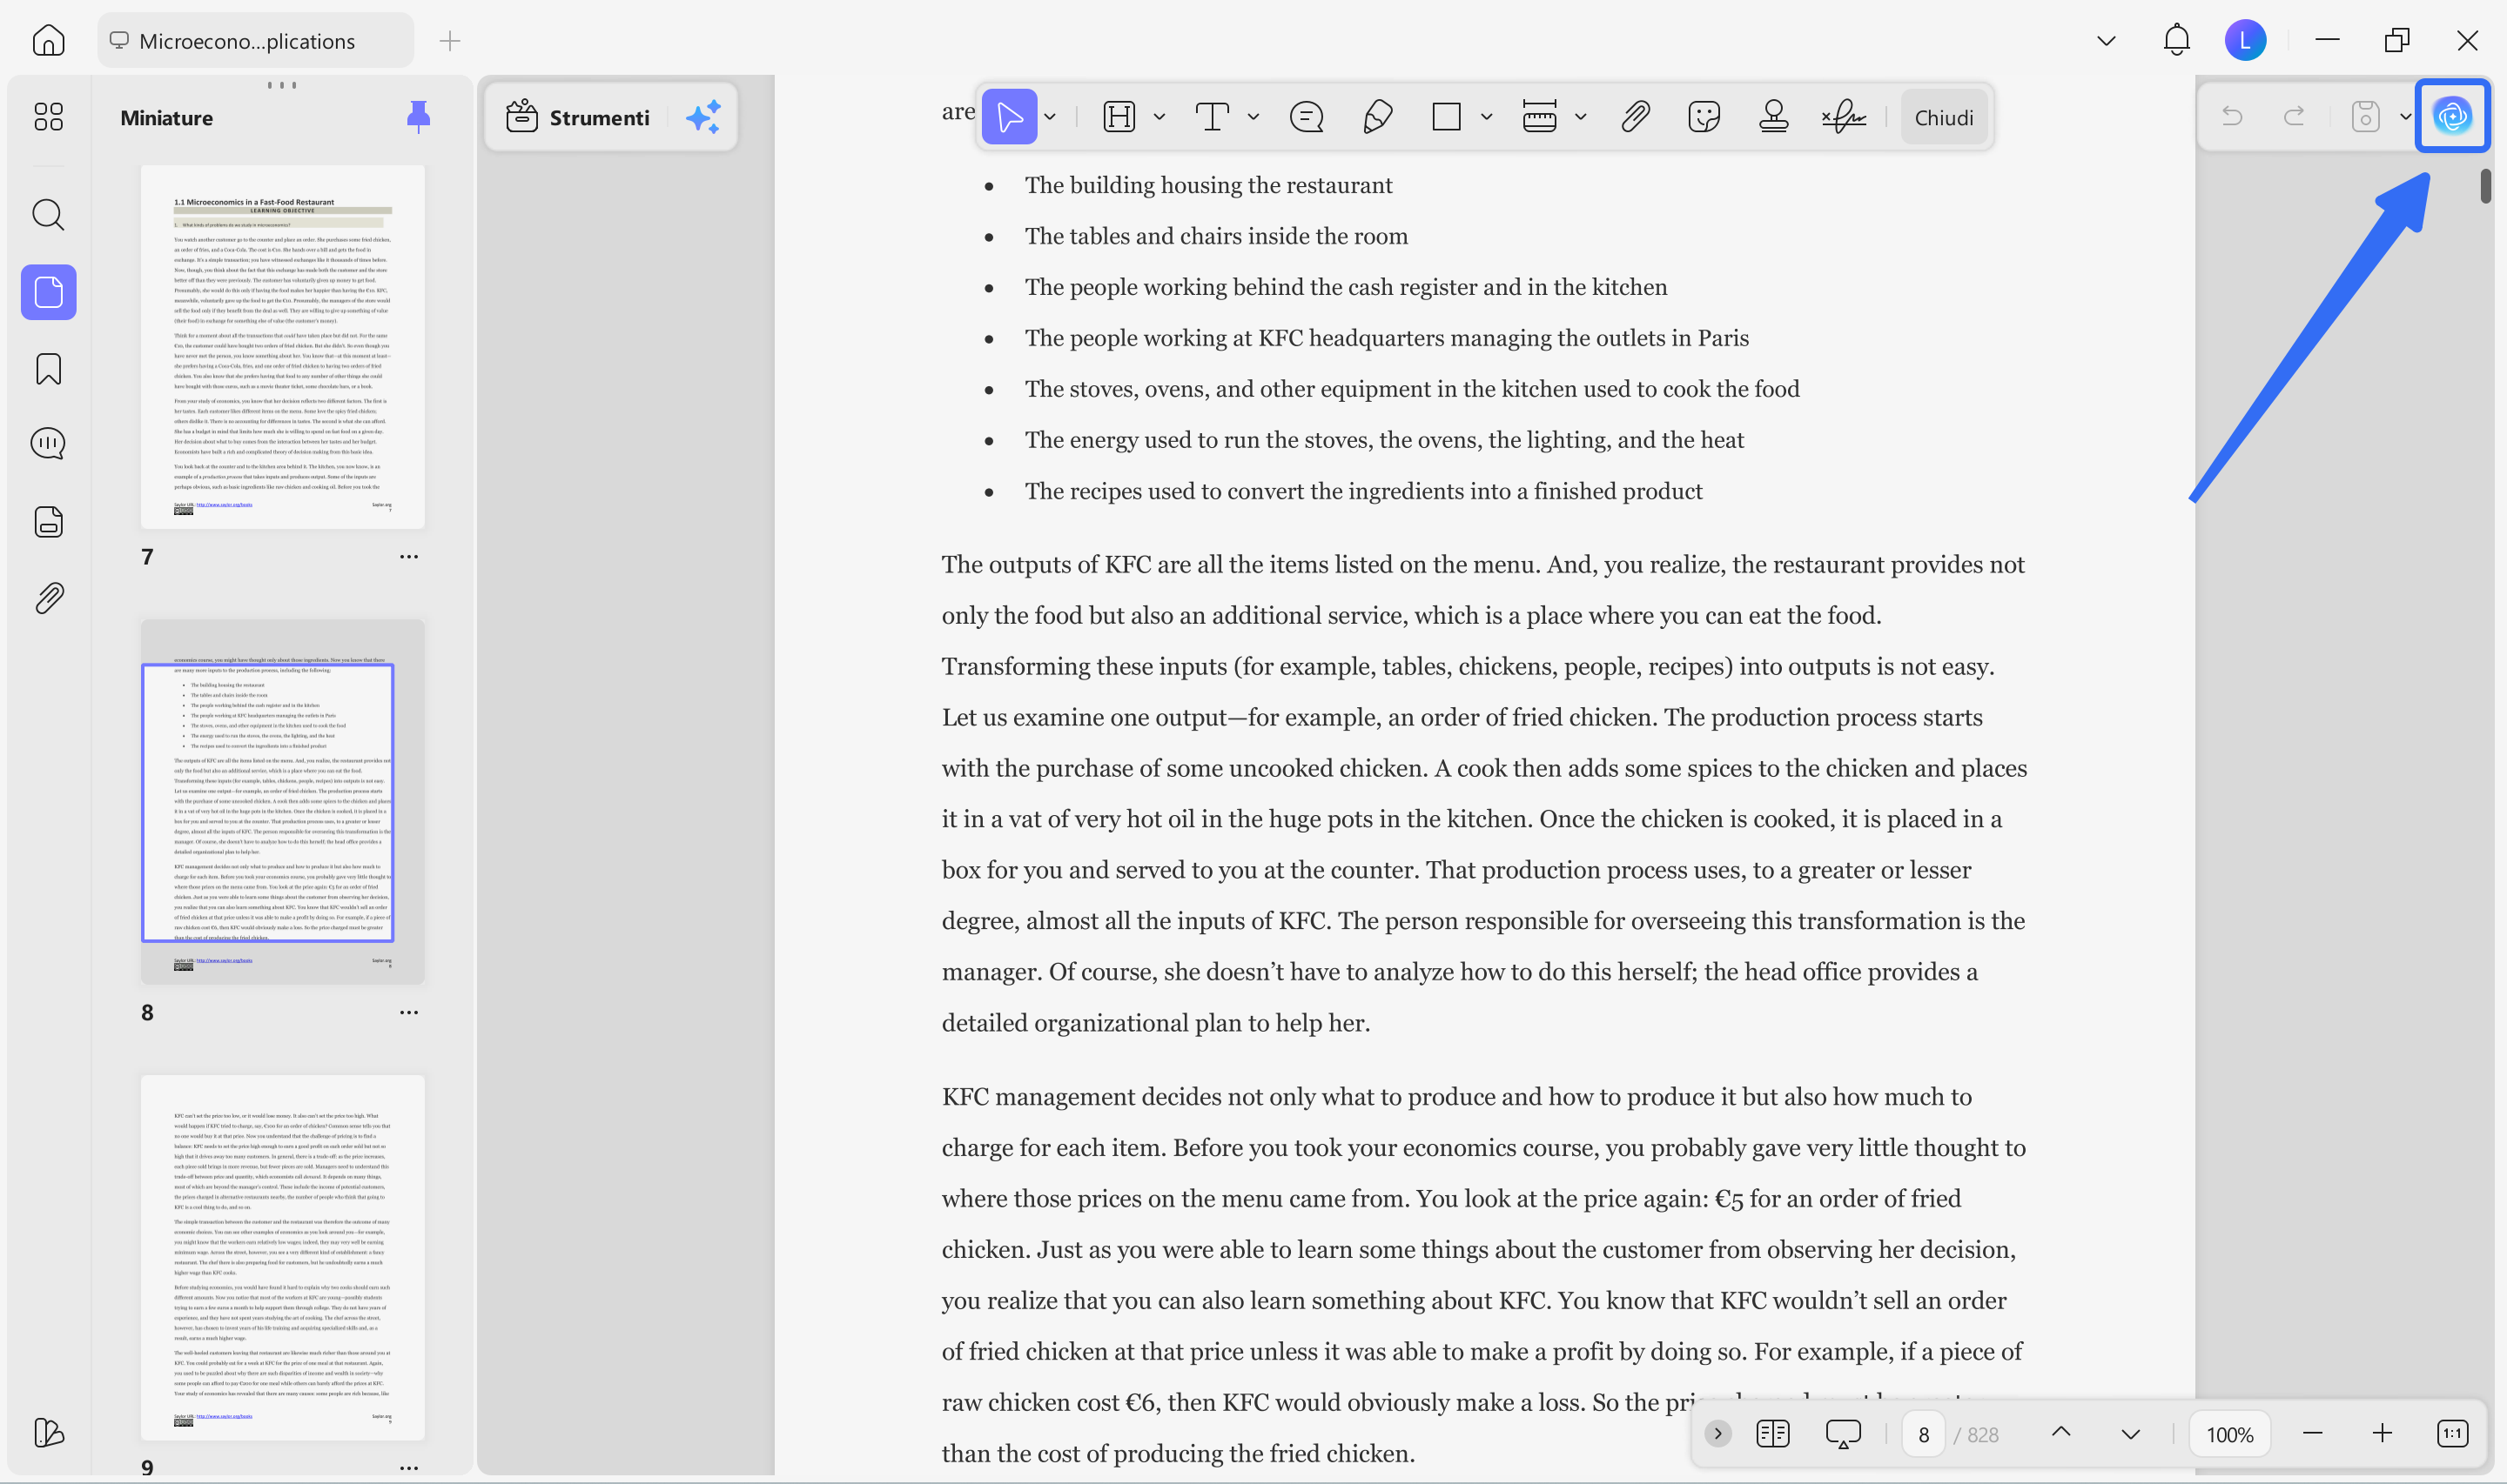The height and width of the screenshot is (1484, 2507).
Task: Select the text highlight tool
Action: pos(1119,117)
